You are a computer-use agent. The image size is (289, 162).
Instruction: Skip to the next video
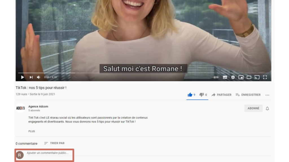pyautogui.click(x=31, y=77)
